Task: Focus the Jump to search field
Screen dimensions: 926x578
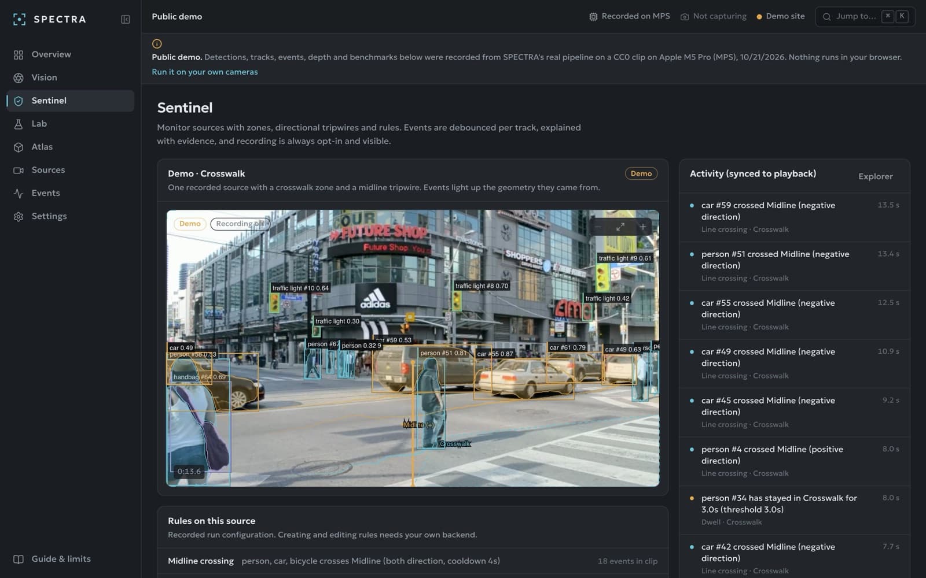Action: pyautogui.click(x=865, y=16)
